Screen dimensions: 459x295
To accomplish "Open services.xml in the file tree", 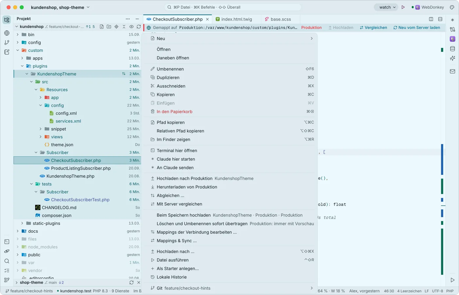I will [68, 121].
